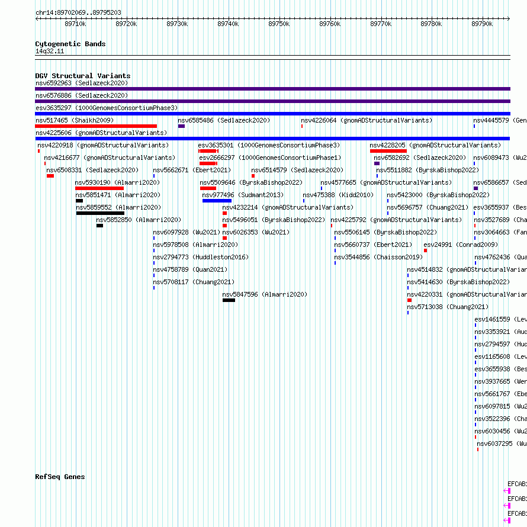Click the red bar of nsv517465 (Shaikh2009)
Image resolution: width=527 pixels, height=527 pixels.
(x=96, y=126)
